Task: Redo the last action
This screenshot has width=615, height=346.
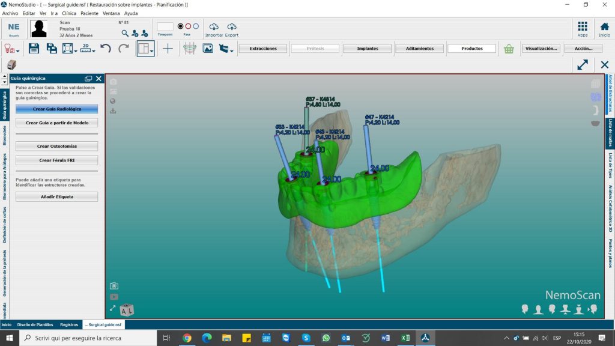Action: pyautogui.click(x=124, y=48)
